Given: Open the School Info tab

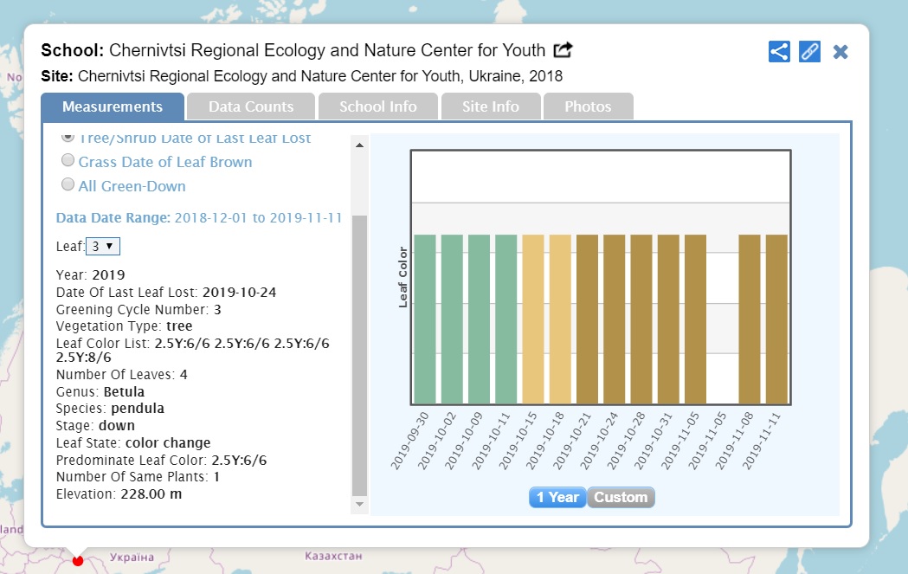Looking at the screenshot, I should coord(377,107).
